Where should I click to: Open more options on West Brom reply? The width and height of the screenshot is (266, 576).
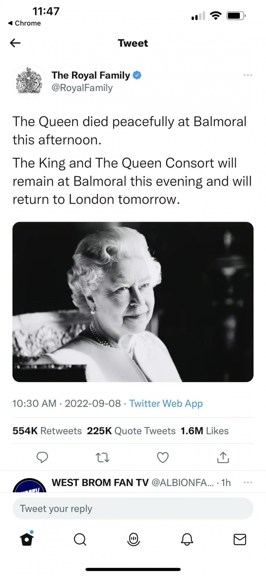point(248,482)
